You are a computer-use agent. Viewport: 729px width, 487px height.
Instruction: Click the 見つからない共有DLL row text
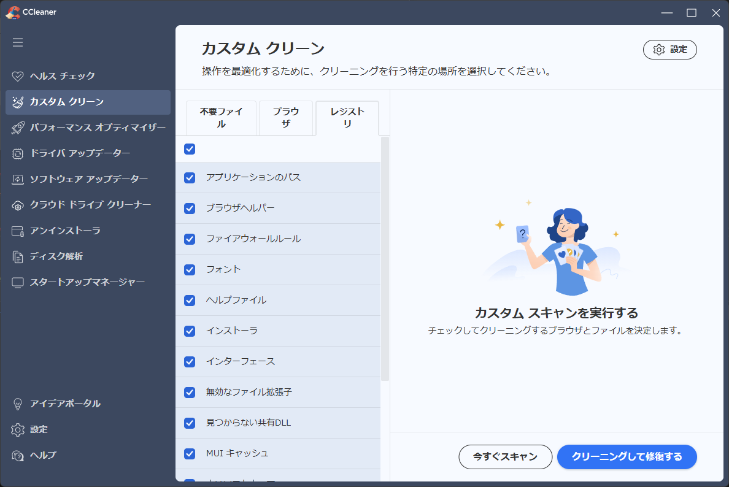[x=249, y=423]
